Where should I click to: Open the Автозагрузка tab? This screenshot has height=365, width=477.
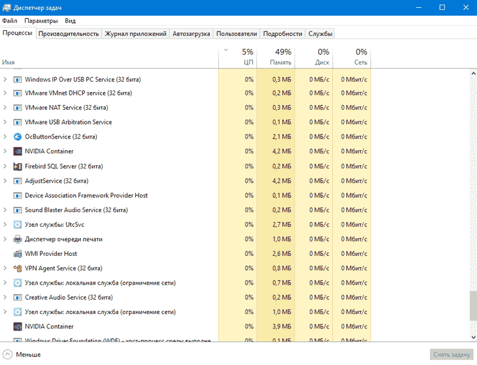coord(191,33)
